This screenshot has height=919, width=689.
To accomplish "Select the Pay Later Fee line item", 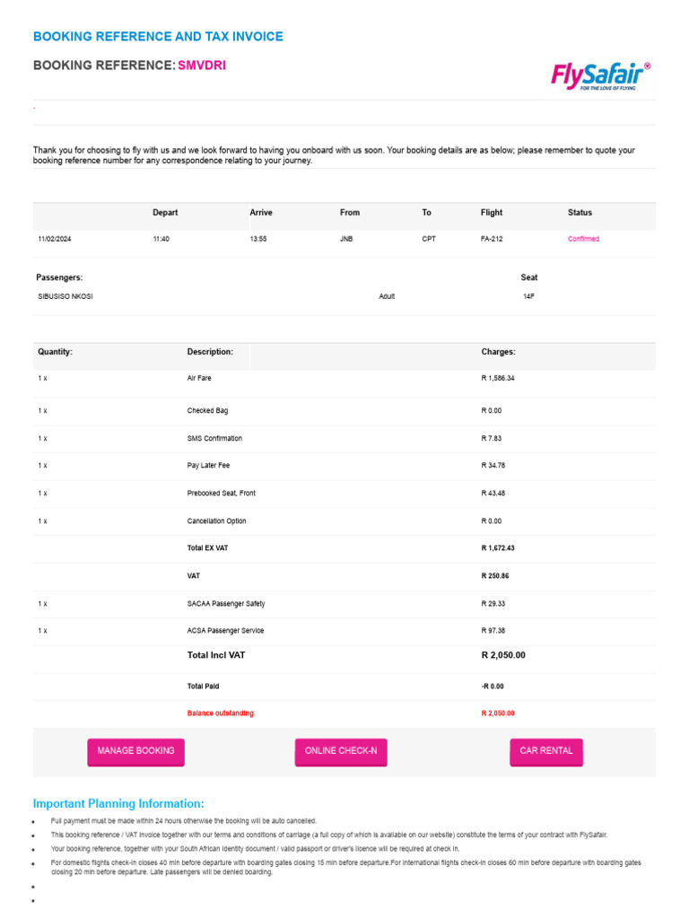I will coord(208,466).
